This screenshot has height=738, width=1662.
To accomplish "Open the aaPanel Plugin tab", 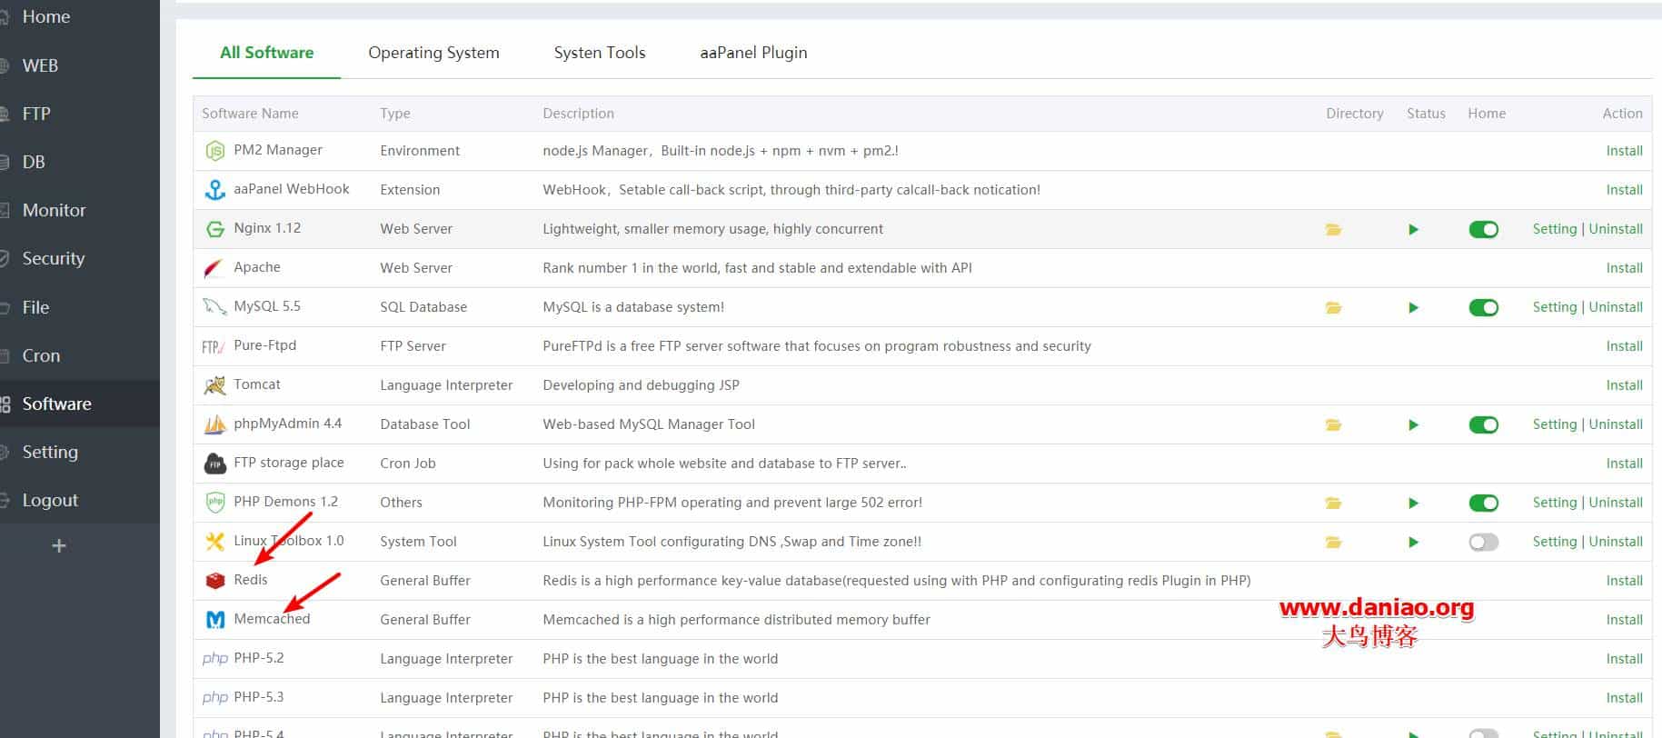I will point(753,53).
